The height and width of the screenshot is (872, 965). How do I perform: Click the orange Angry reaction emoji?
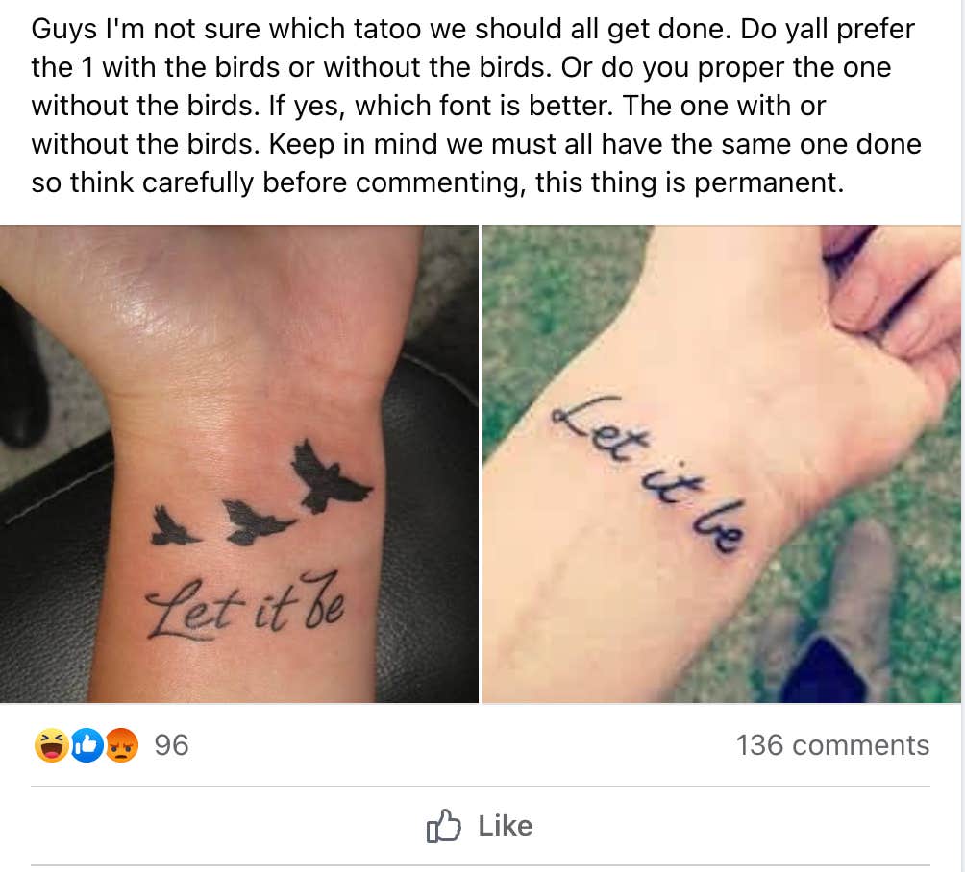coord(120,745)
